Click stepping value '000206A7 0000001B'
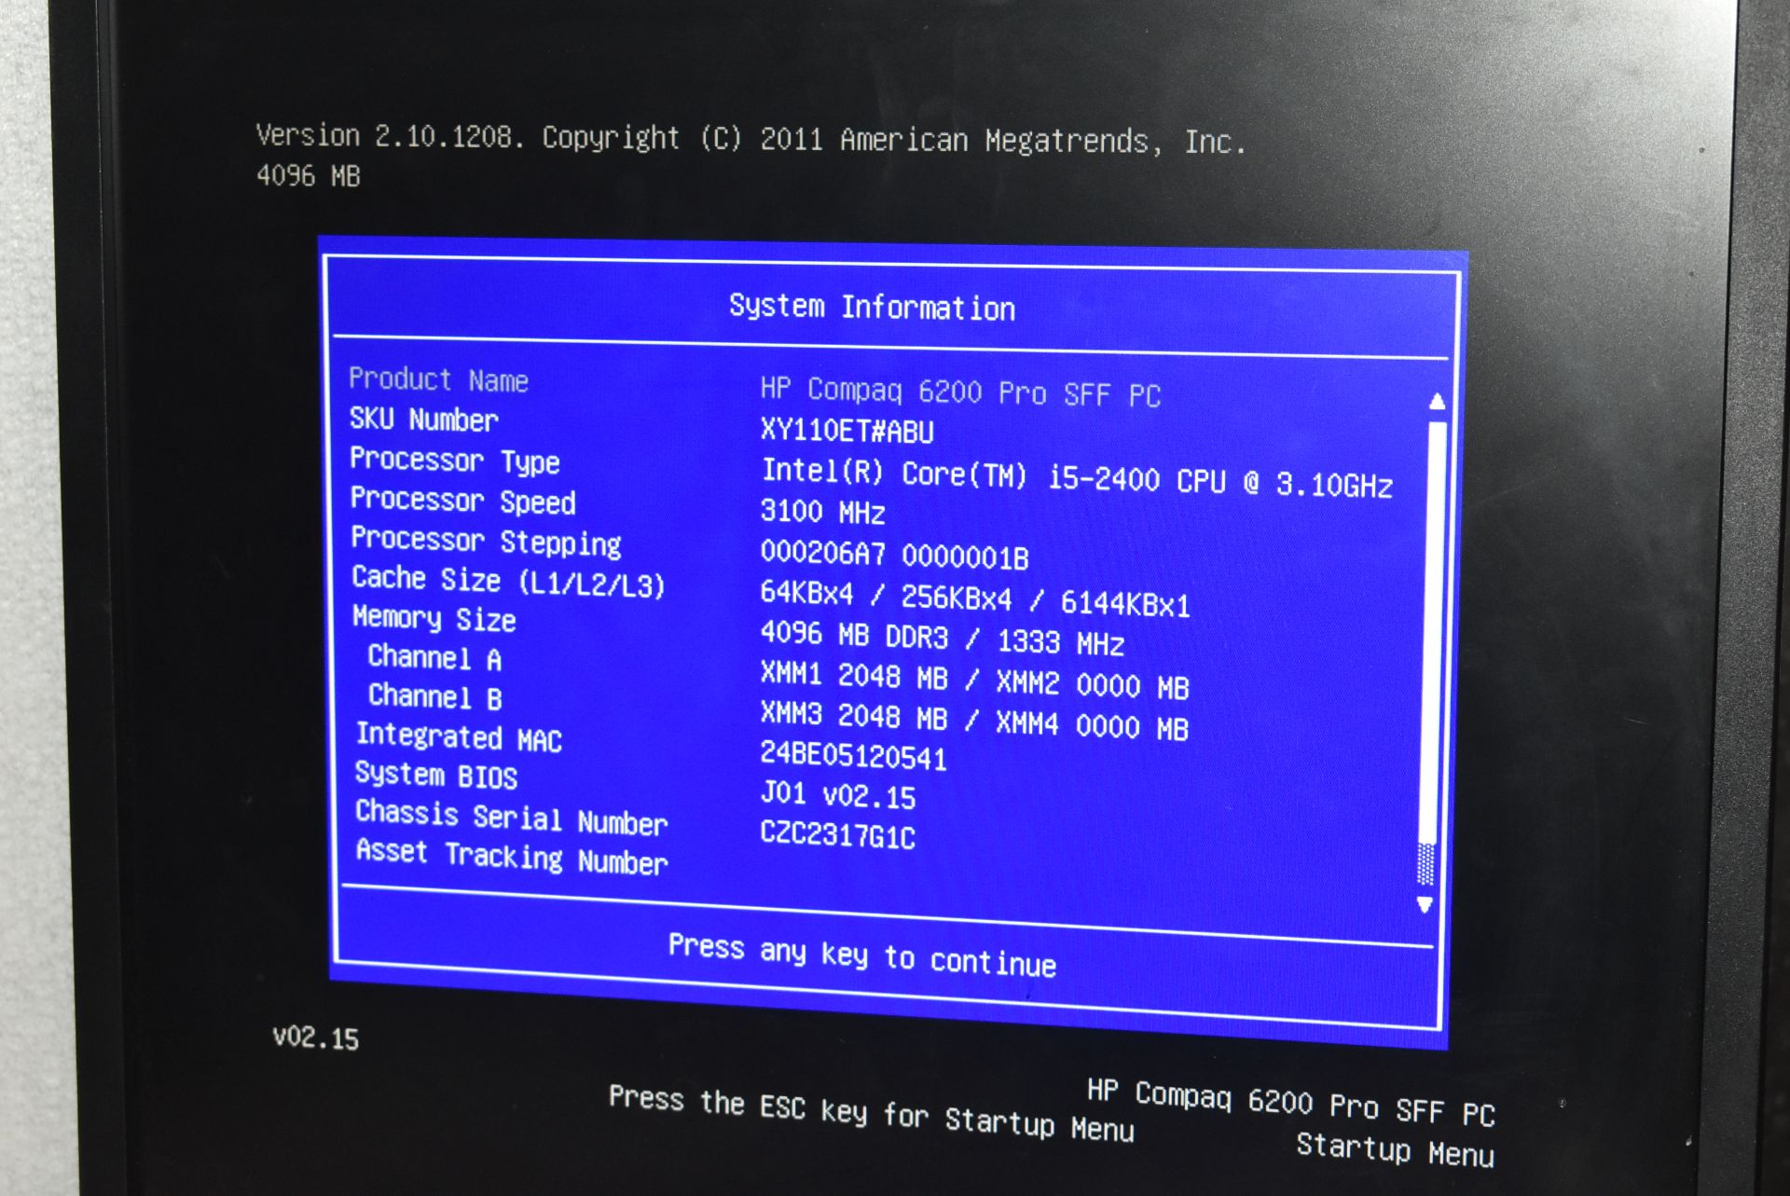The image size is (1790, 1196). (894, 555)
